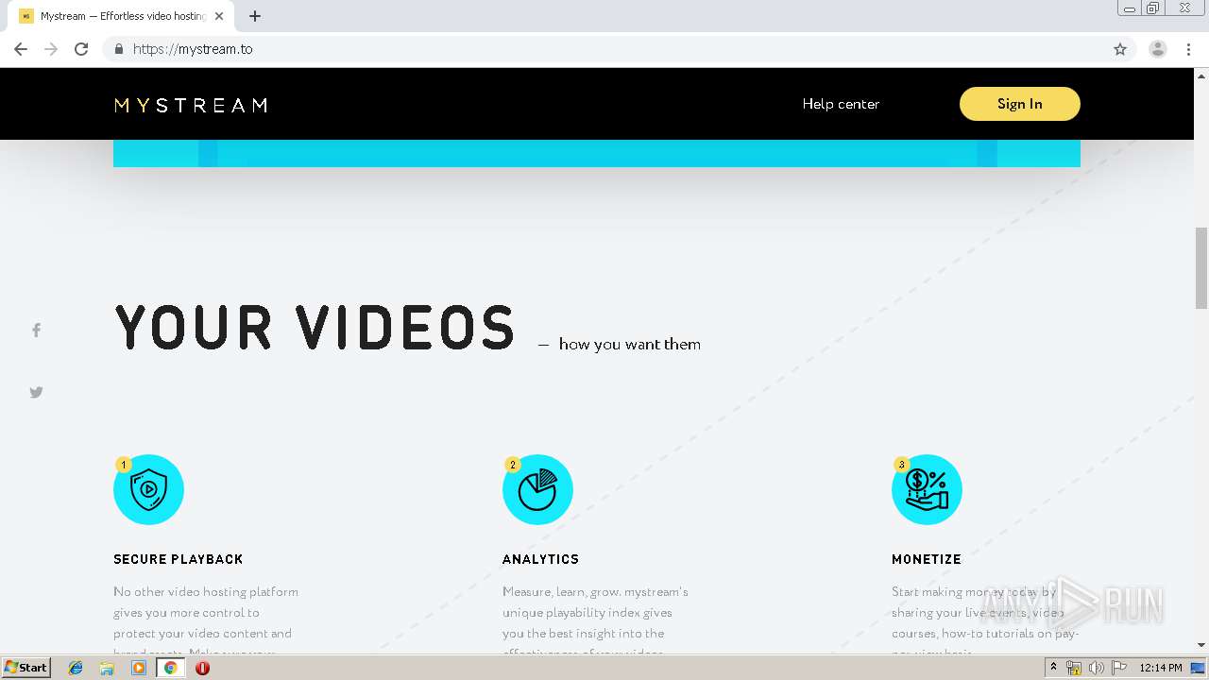Click the red Opera taskbar icon
The image size is (1209, 680).
pos(202,668)
